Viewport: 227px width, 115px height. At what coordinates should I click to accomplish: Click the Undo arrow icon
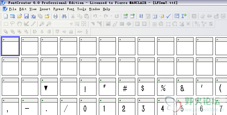click(95, 16)
